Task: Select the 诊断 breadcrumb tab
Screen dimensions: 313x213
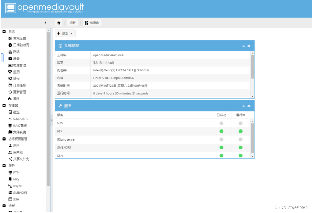Action: click(x=72, y=23)
